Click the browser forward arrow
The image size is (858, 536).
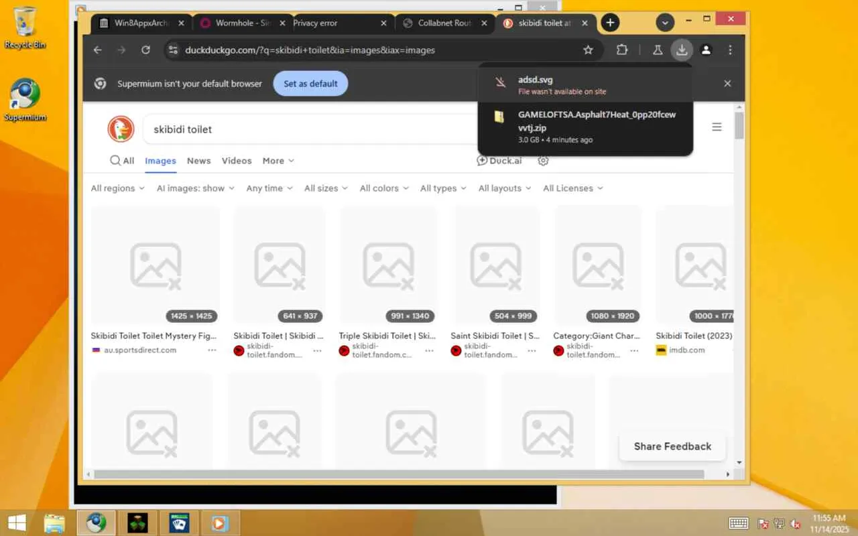(121, 50)
